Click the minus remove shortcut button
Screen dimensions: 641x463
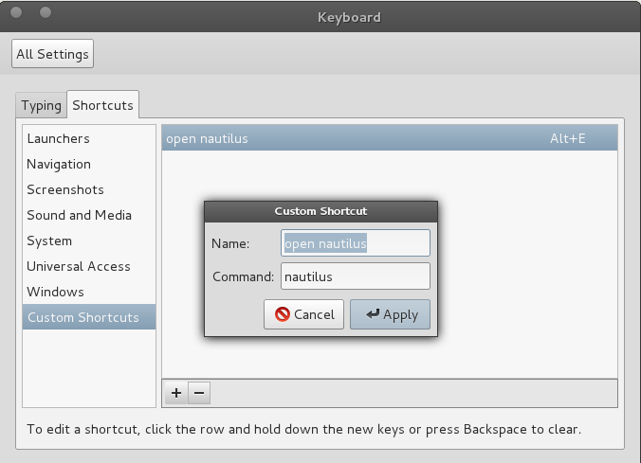(199, 393)
